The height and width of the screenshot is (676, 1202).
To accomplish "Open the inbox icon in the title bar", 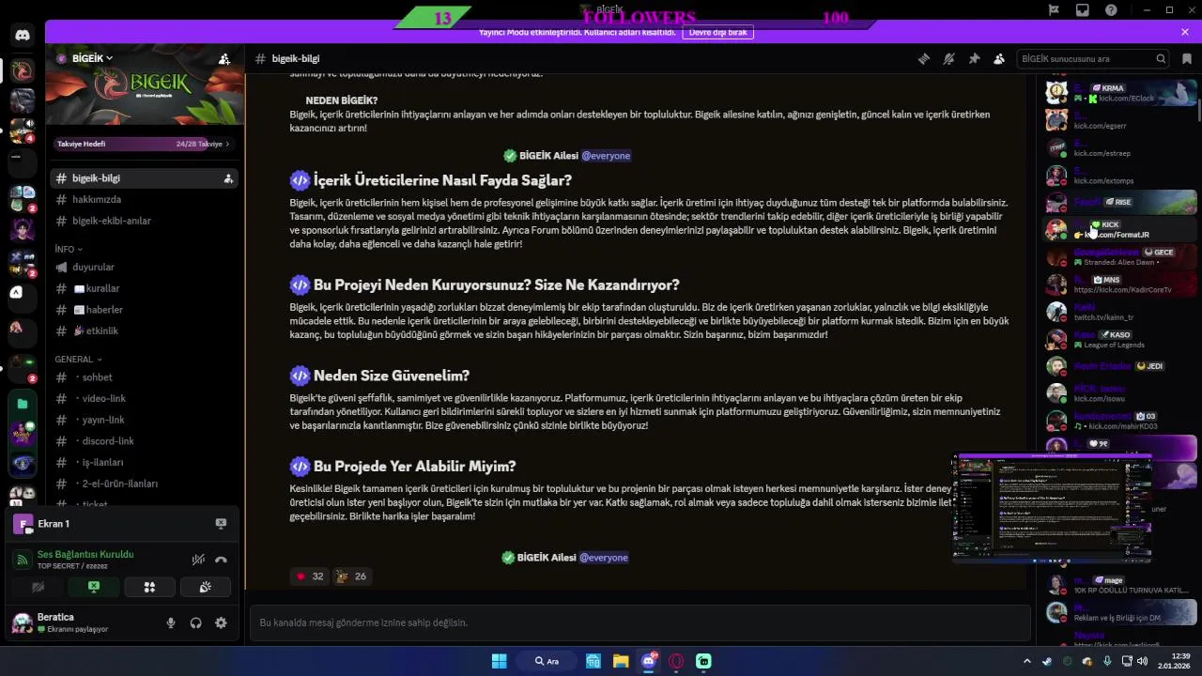I will pyautogui.click(x=1083, y=9).
